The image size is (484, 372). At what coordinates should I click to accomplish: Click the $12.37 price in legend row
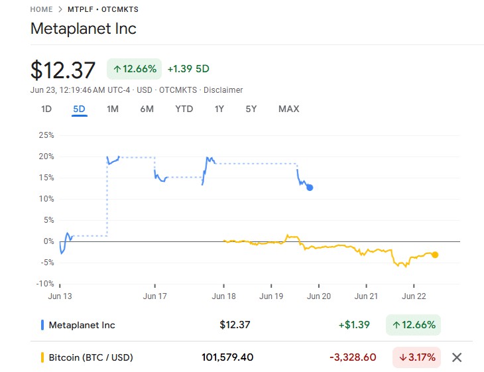point(235,325)
